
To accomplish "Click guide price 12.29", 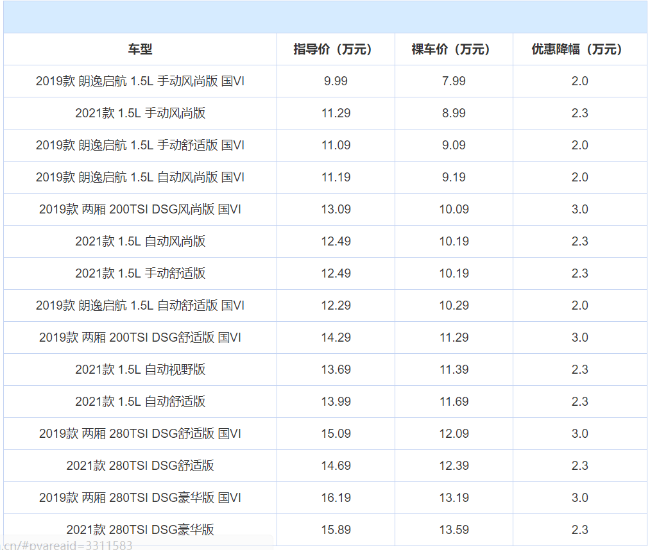I will (x=336, y=306).
